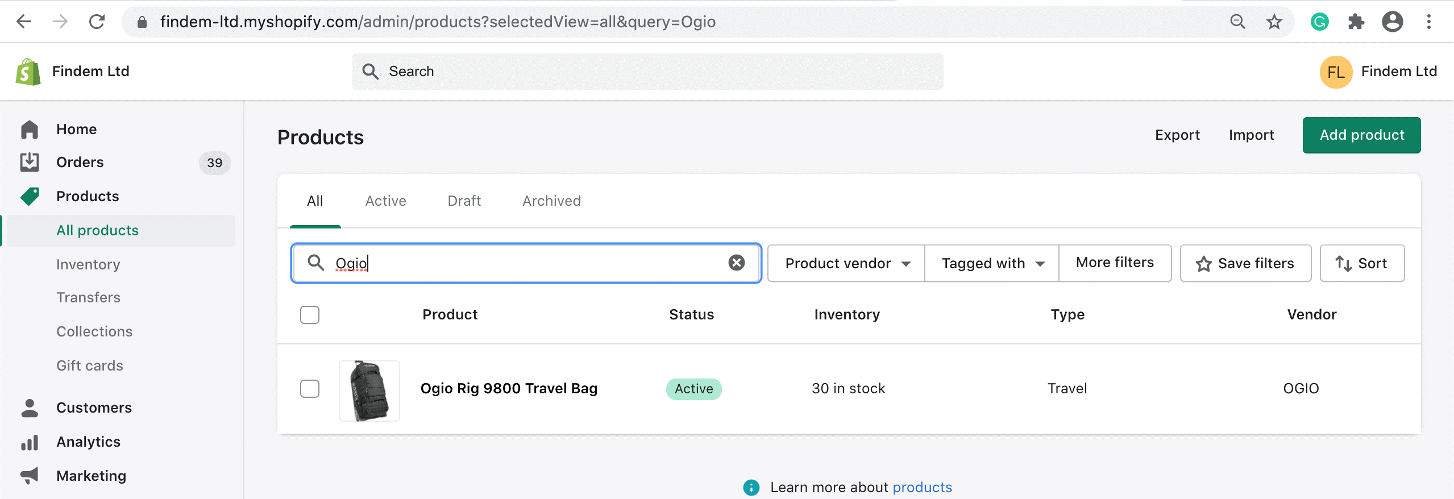Click the Home house icon in sidebar
This screenshot has height=499, width=1454.
[x=30, y=130]
